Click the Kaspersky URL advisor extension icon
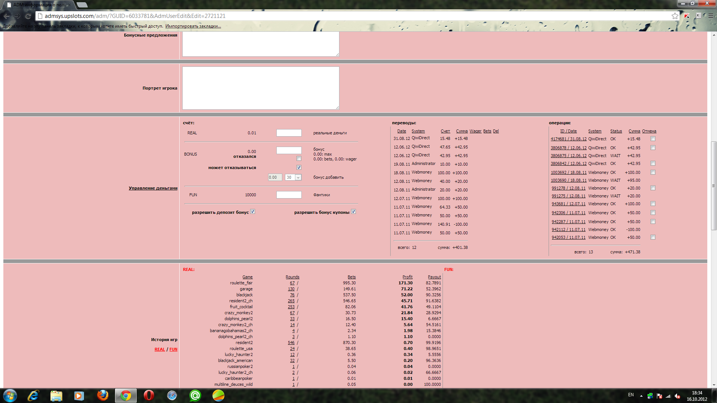Viewport: 717px width, 403px height. (x=687, y=16)
